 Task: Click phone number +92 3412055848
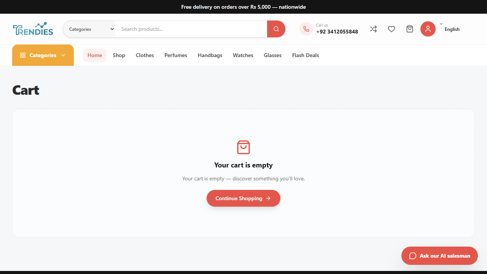coord(337,32)
